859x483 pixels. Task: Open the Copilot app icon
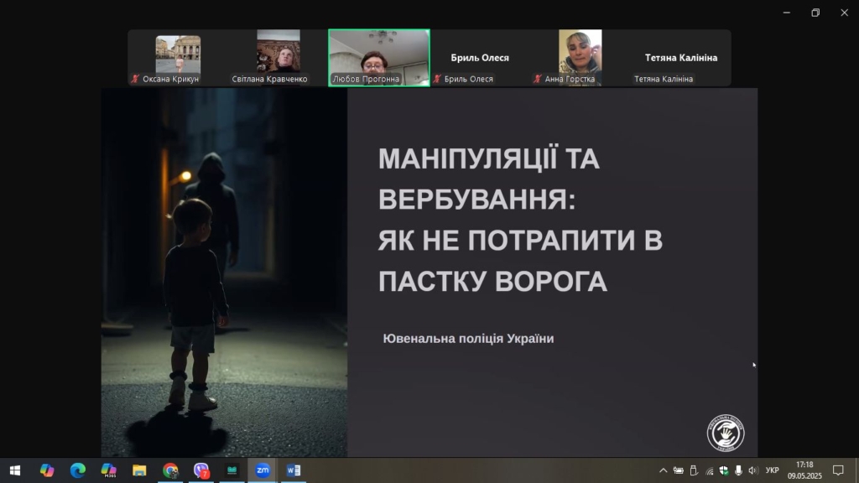(47, 470)
